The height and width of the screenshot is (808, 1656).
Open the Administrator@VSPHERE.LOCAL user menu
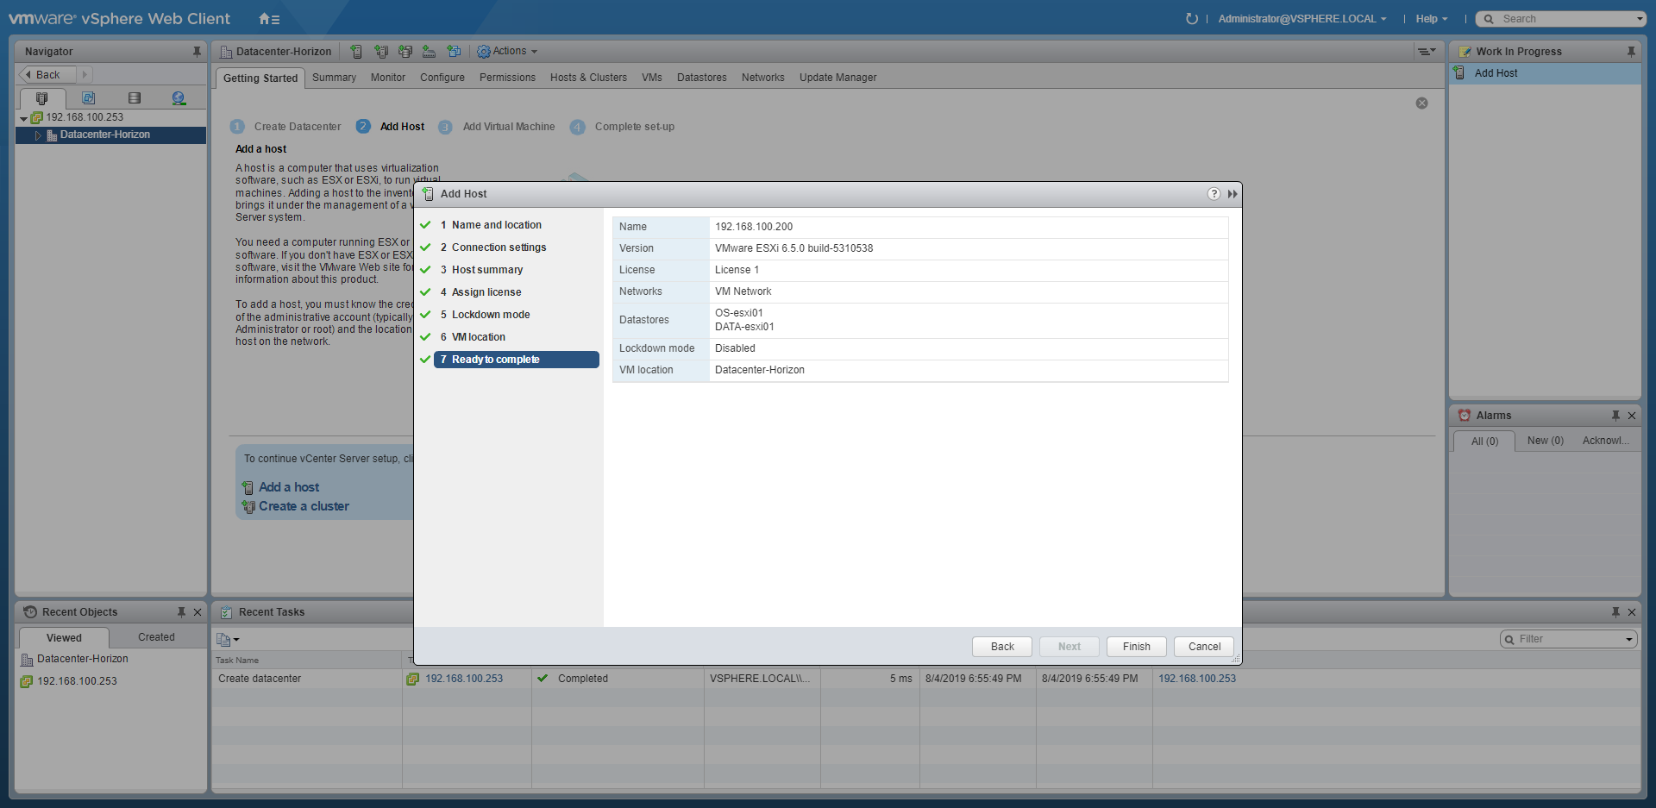point(1302,19)
